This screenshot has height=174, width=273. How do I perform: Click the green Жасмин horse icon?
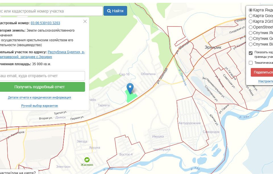(86, 160)
